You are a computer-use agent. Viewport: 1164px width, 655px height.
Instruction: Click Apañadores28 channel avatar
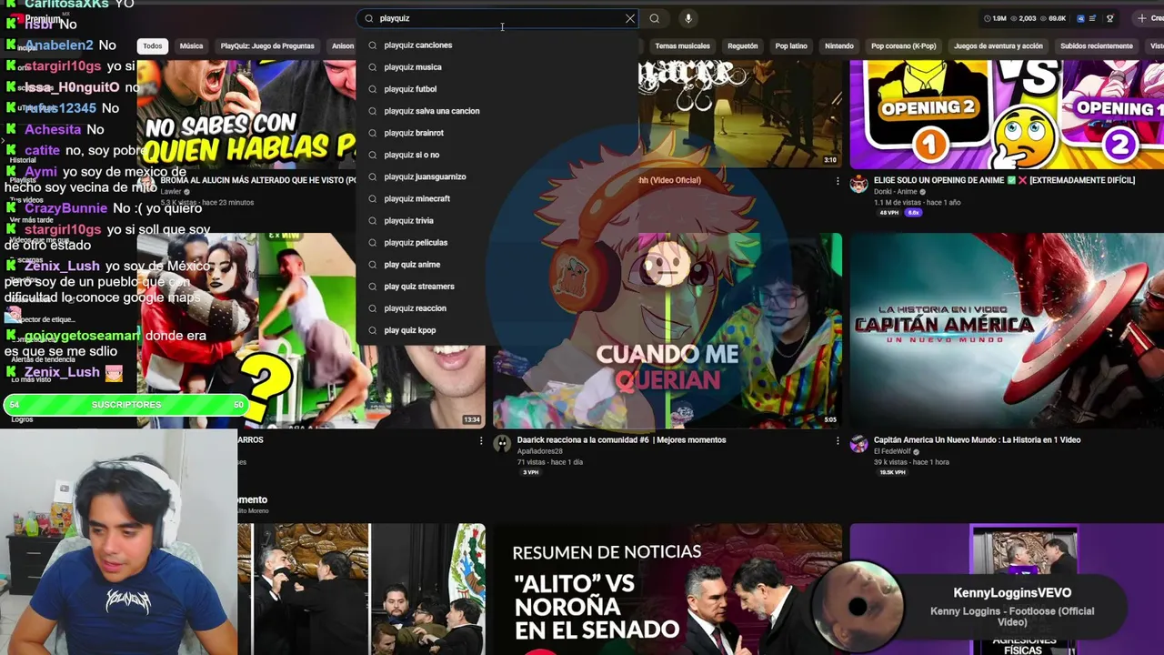502,444
